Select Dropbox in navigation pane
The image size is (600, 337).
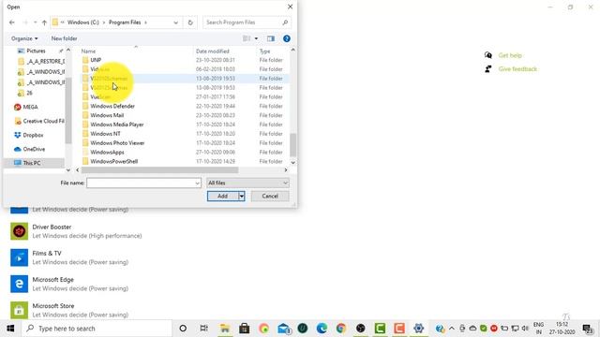coord(33,135)
